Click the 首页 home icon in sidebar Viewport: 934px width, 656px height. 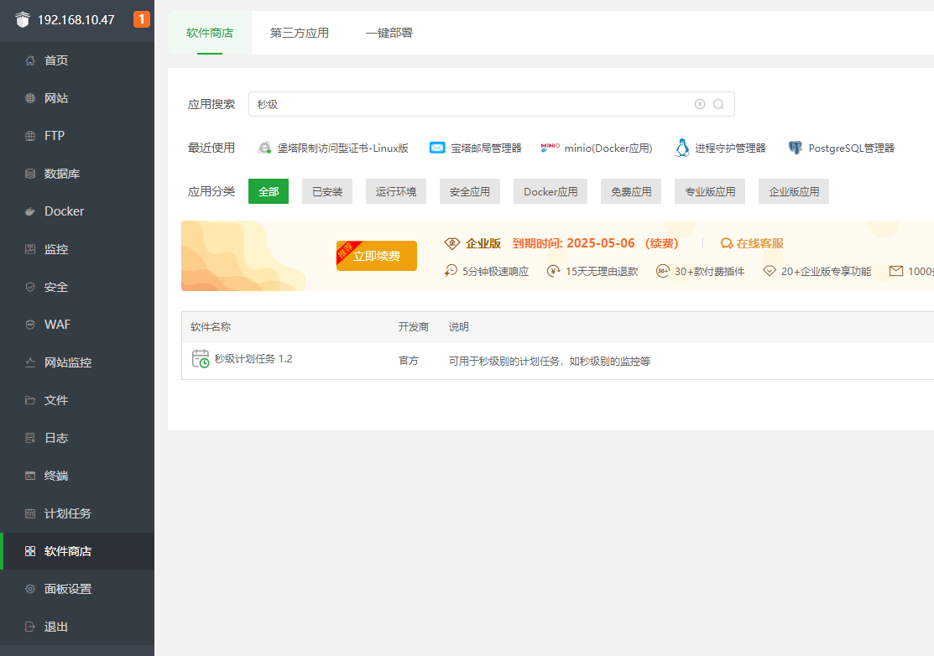coord(29,60)
